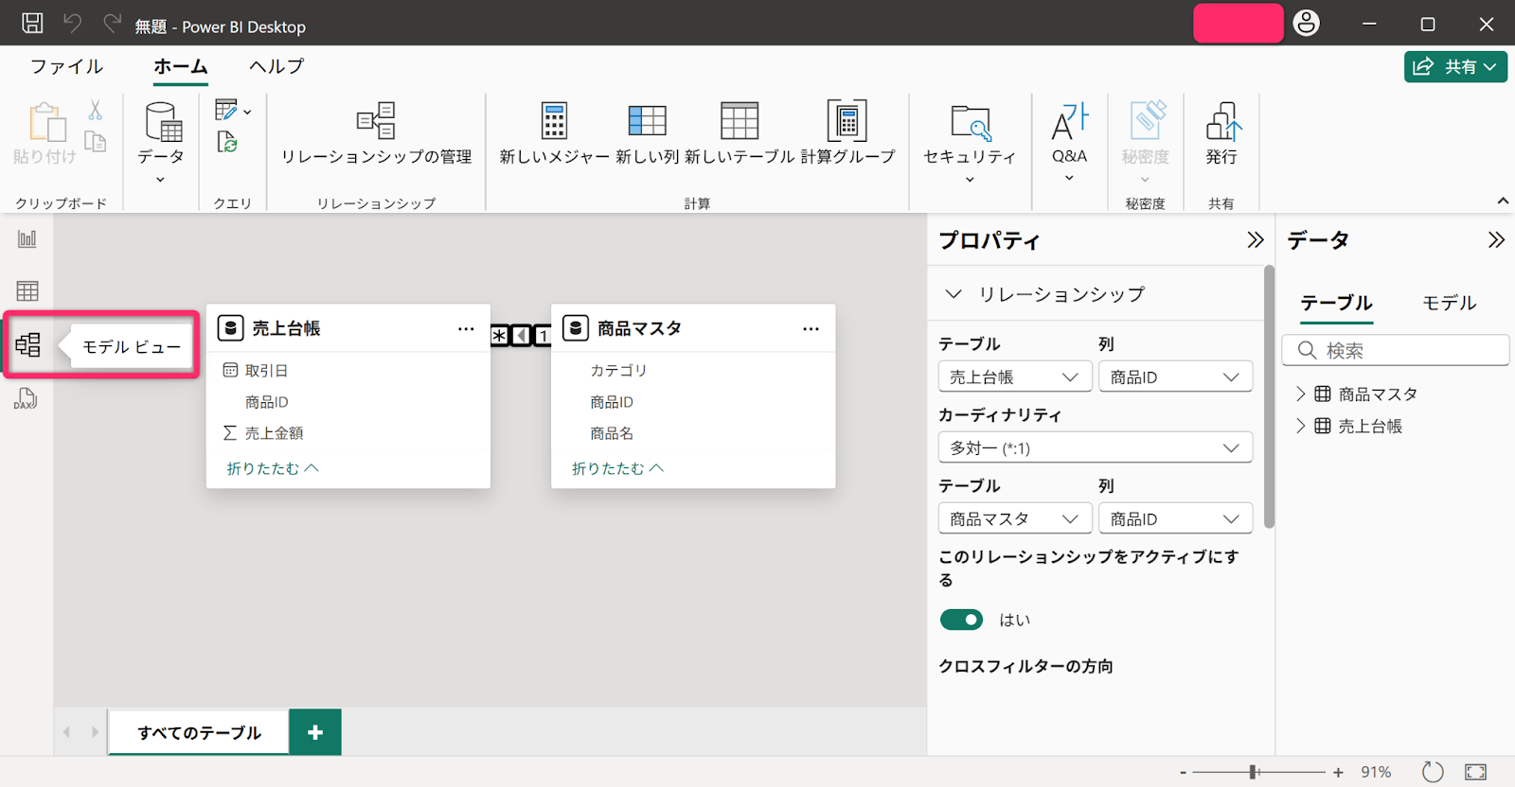Select 商品名 field in 商品マスタ
Image resolution: width=1515 pixels, height=787 pixels.
tap(612, 433)
